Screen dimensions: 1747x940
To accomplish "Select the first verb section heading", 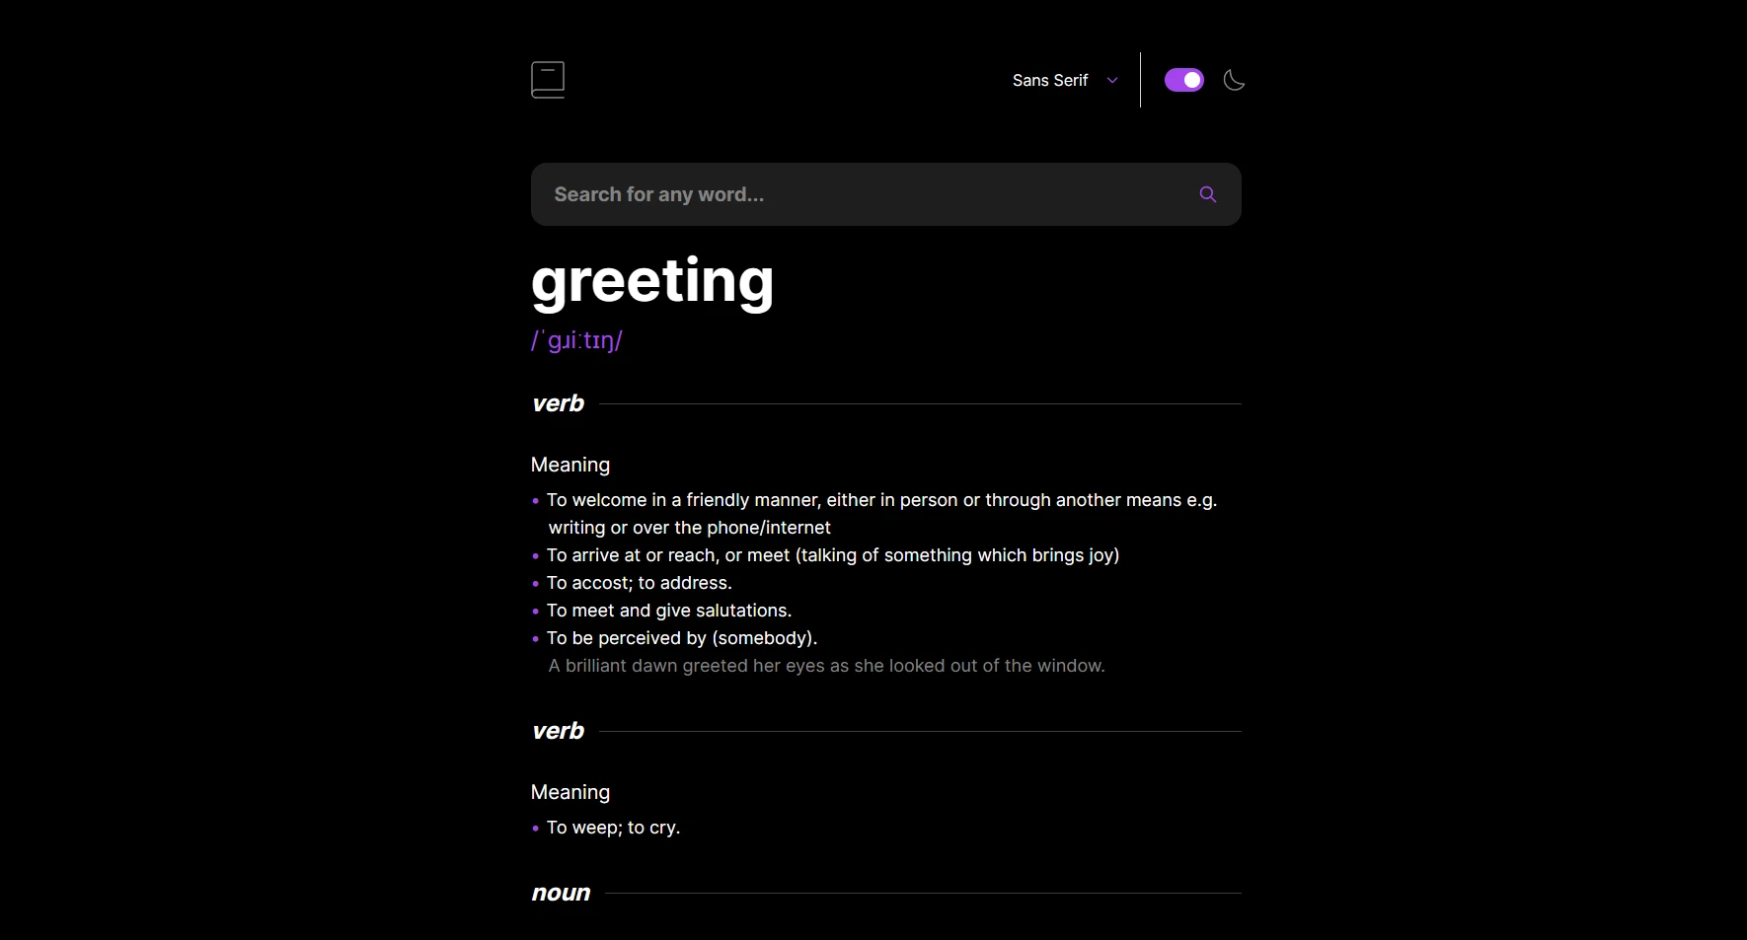I will click(x=558, y=402).
